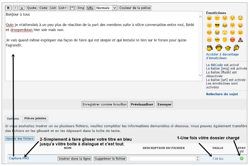
Task: Click the green upload status checkmark
Action: (x=242, y=158)
